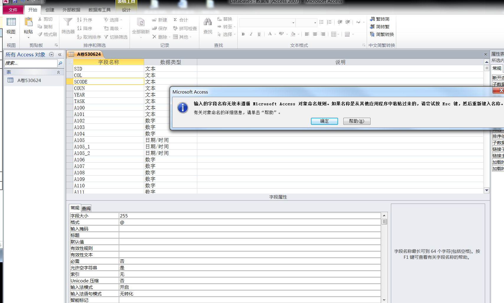Open the A卷530624 table in navigation
This screenshot has height=303, width=504.
(x=29, y=80)
